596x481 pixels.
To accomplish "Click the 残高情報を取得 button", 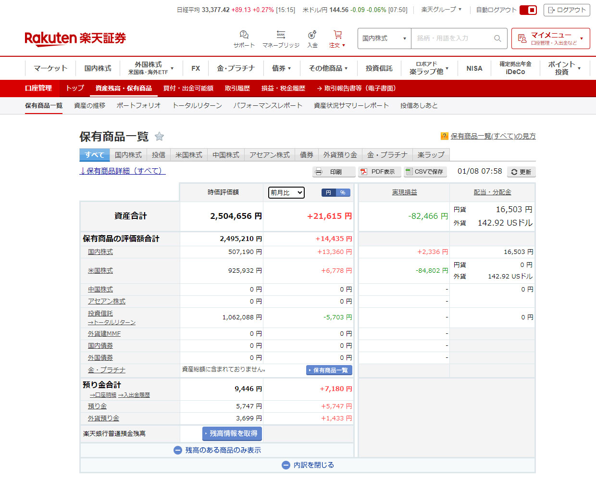I will [232, 433].
